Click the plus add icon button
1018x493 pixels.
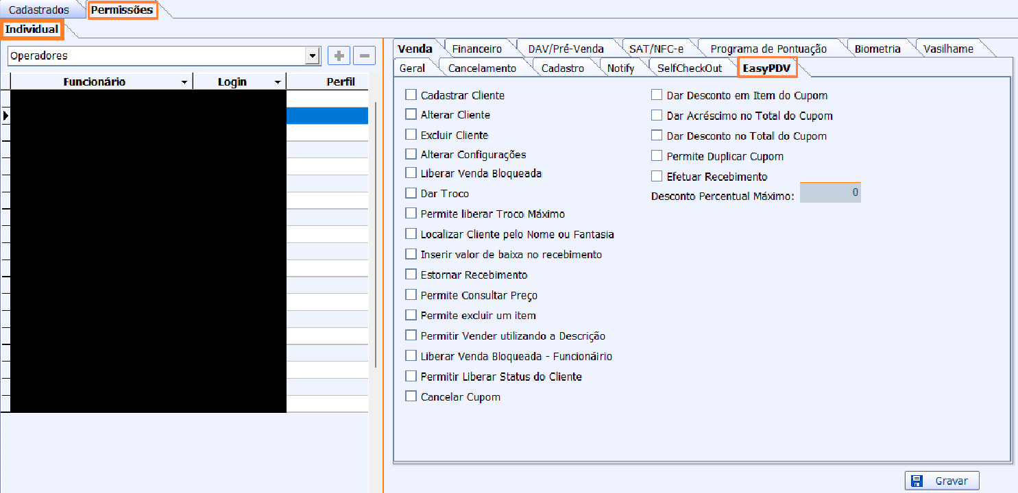point(338,55)
